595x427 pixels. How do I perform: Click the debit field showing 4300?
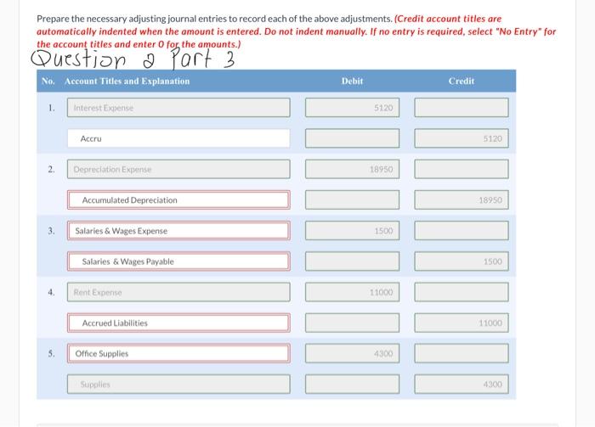[352, 353]
